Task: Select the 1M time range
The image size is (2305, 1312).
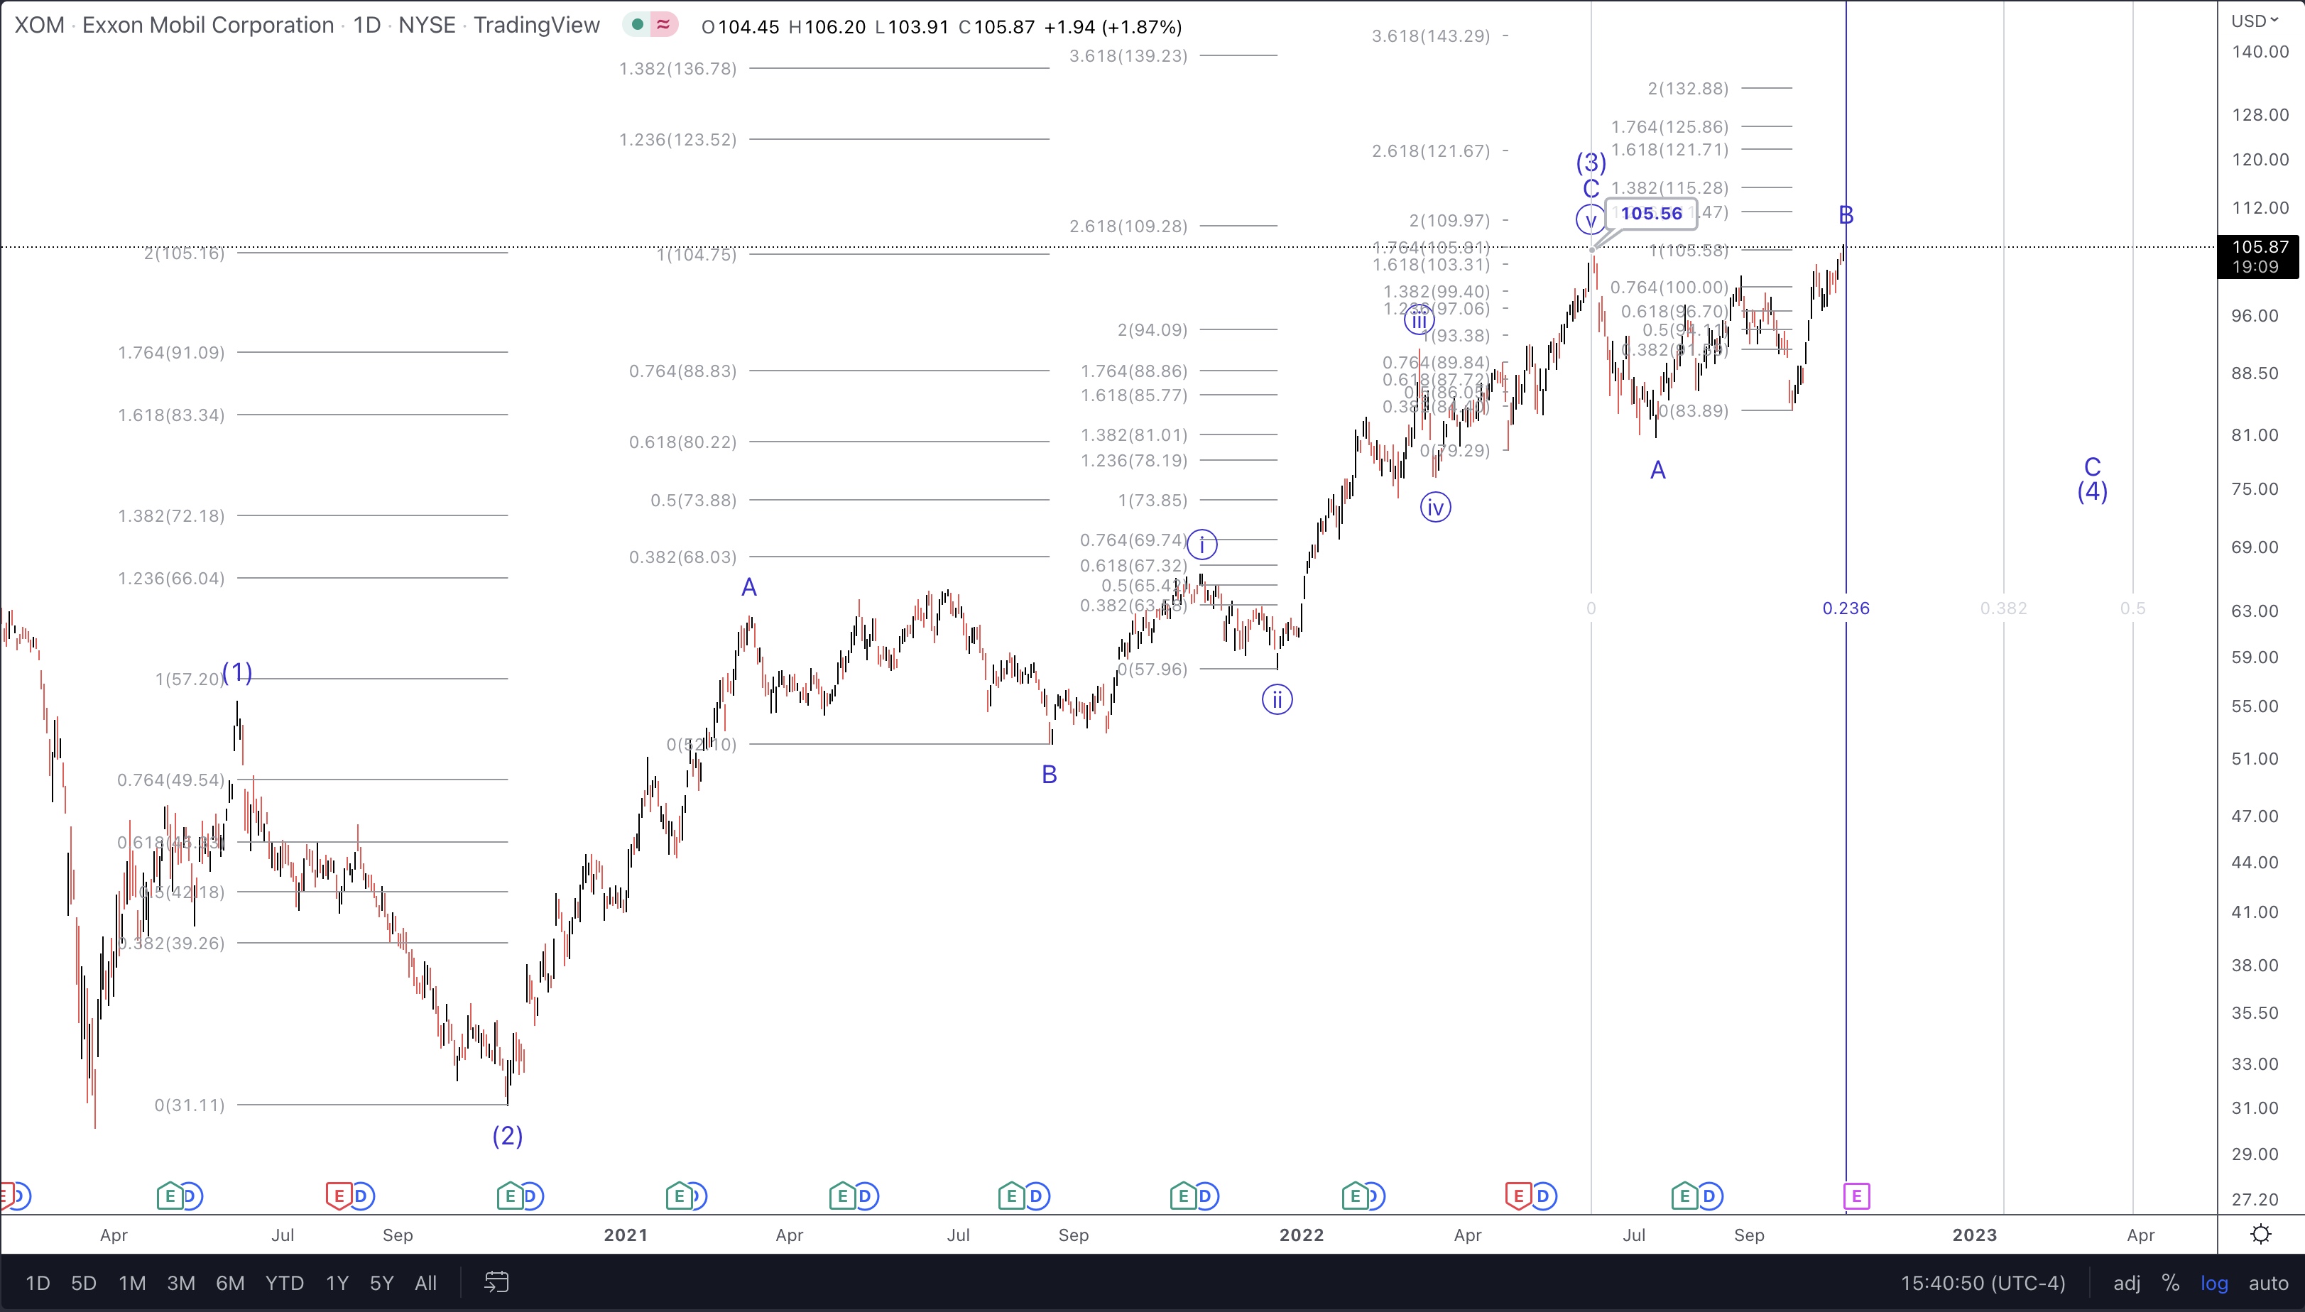Action: pos(133,1283)
